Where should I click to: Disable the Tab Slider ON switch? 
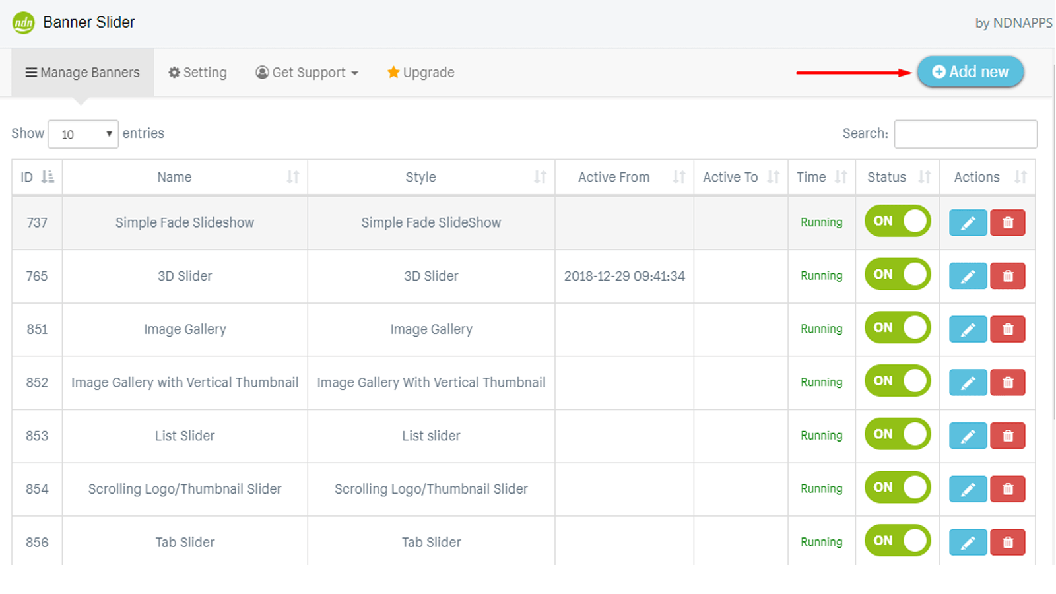pyautogui.click(x=897, y=541)
